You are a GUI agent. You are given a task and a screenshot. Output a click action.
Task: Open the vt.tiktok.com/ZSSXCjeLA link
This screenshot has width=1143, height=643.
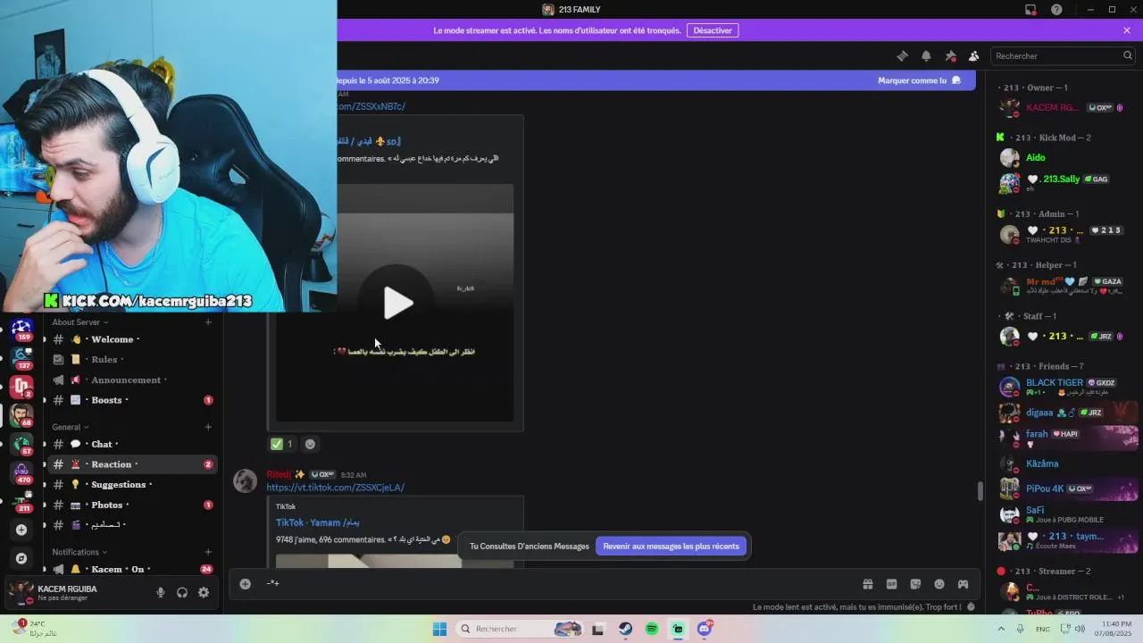coord(336,488)
